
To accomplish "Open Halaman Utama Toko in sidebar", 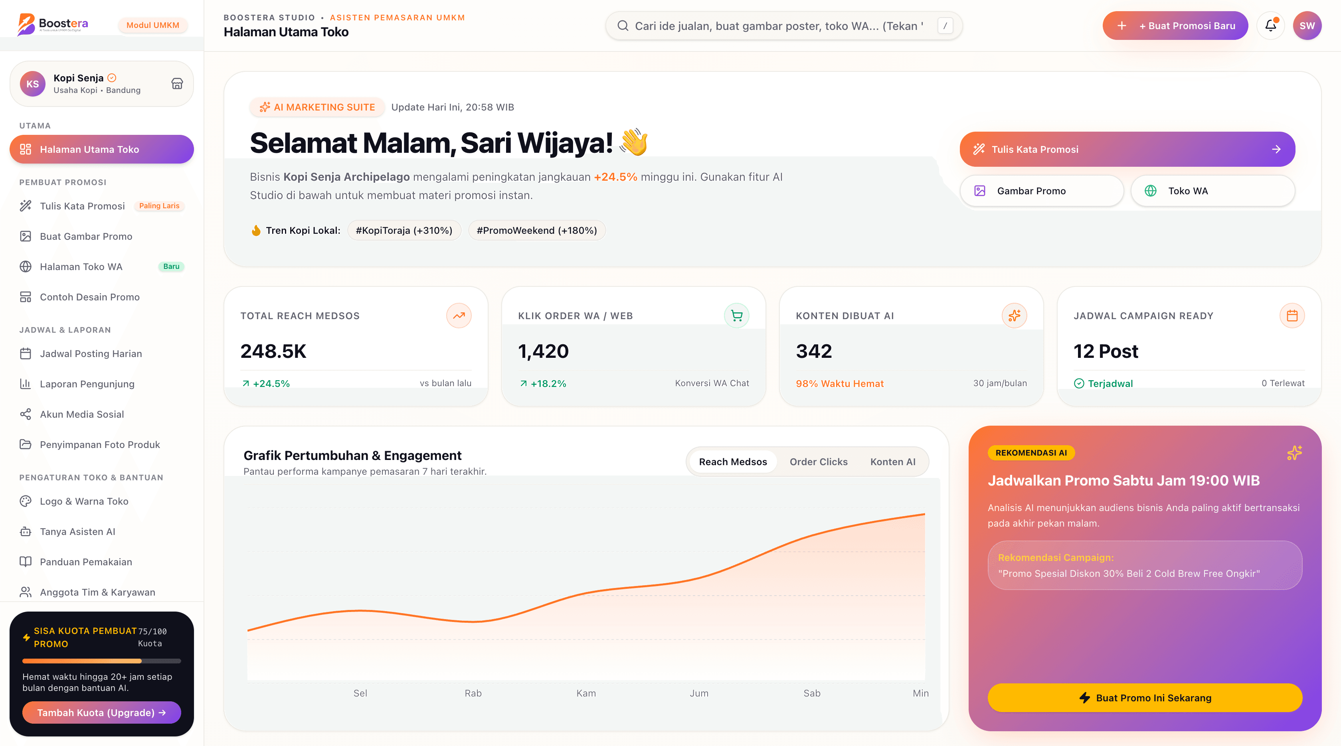I will pyautogui.click(x=101, y=149).
